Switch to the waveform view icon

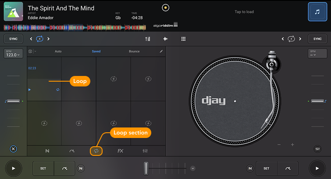tap(165, 39)
